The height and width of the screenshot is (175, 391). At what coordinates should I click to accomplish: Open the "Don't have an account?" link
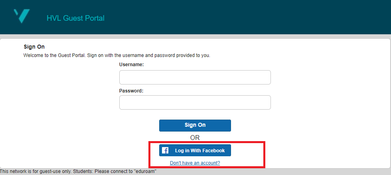tap(195, 163)
